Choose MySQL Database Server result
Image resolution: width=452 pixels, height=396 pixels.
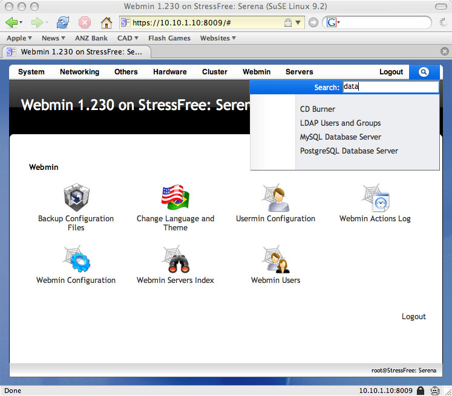tap(341, 137)
